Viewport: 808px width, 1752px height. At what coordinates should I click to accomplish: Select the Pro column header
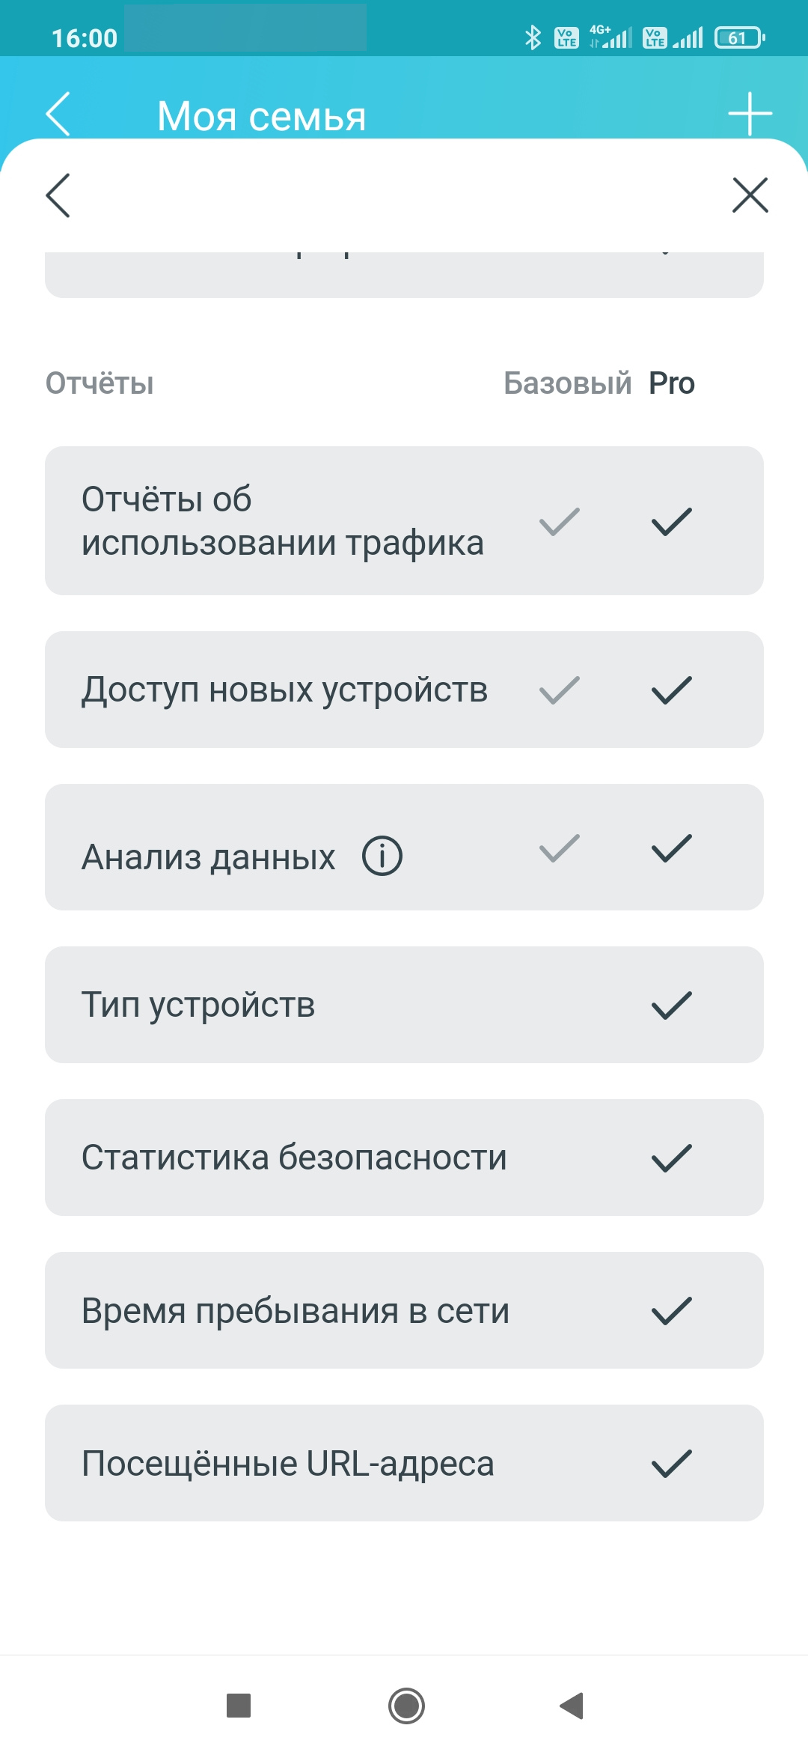click(671, 383)
